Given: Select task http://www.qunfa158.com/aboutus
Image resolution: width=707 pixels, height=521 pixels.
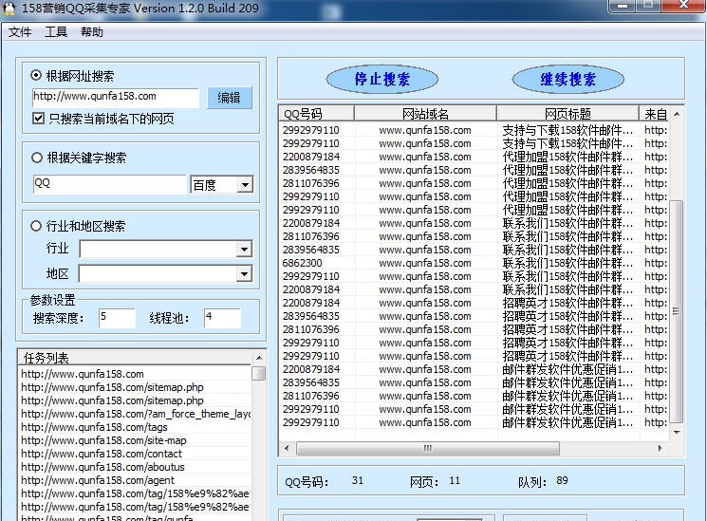Looking at the screenshot, I should (135, 467).
